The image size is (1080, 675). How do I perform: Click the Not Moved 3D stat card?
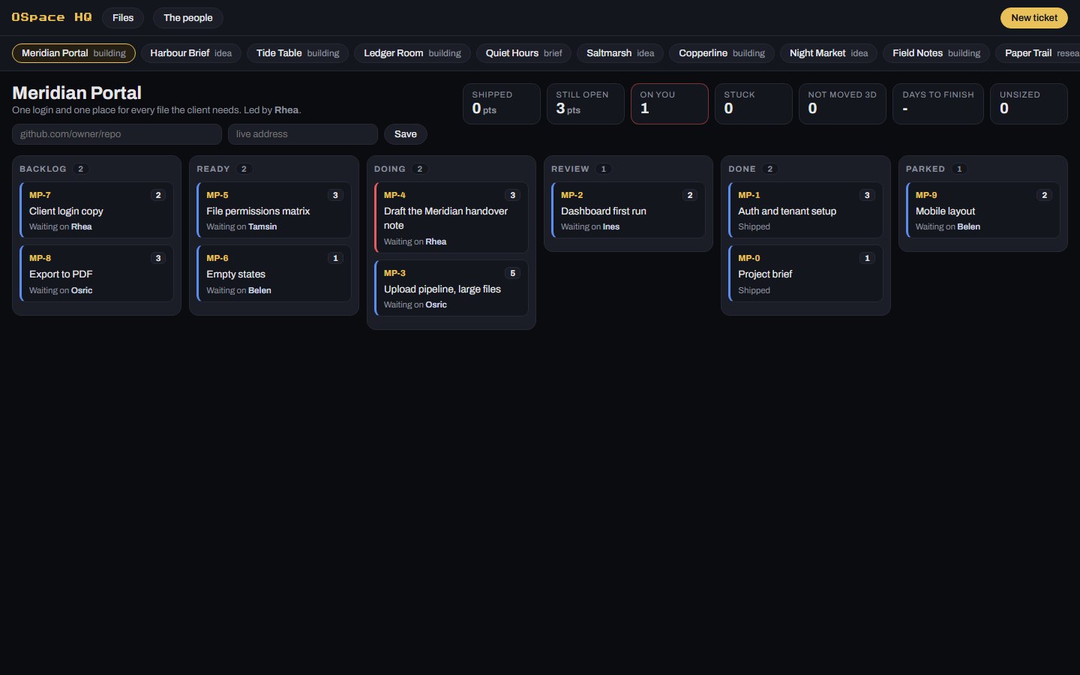842,103
